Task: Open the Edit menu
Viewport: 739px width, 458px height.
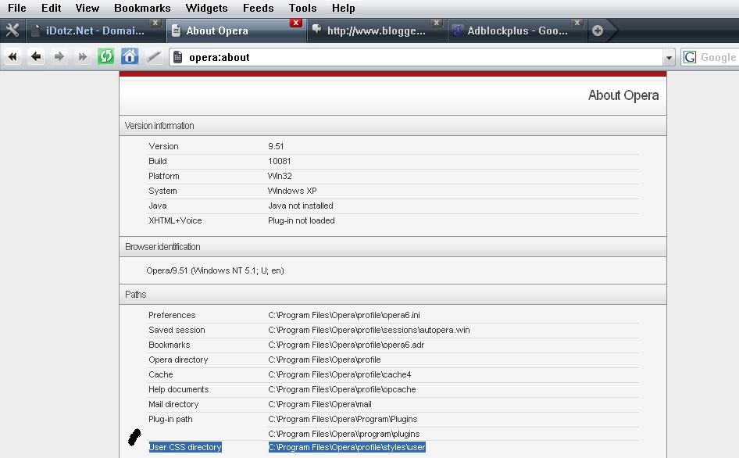Action: point(51,8)
